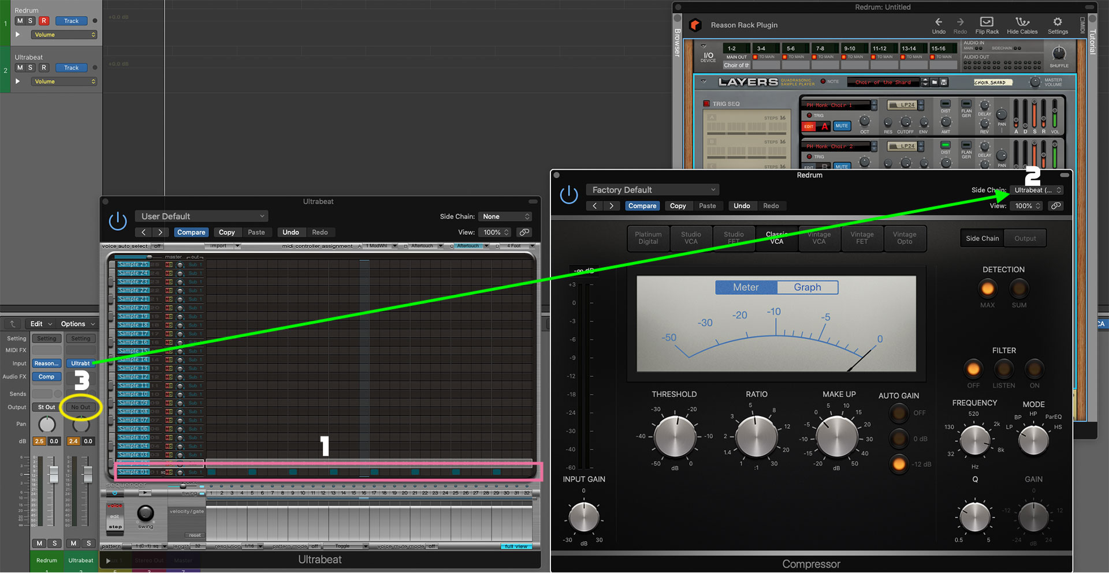The width and height of the screenshot is (1109, 573).
Task: Click link icon in Compressor window
Action: 1056,206
